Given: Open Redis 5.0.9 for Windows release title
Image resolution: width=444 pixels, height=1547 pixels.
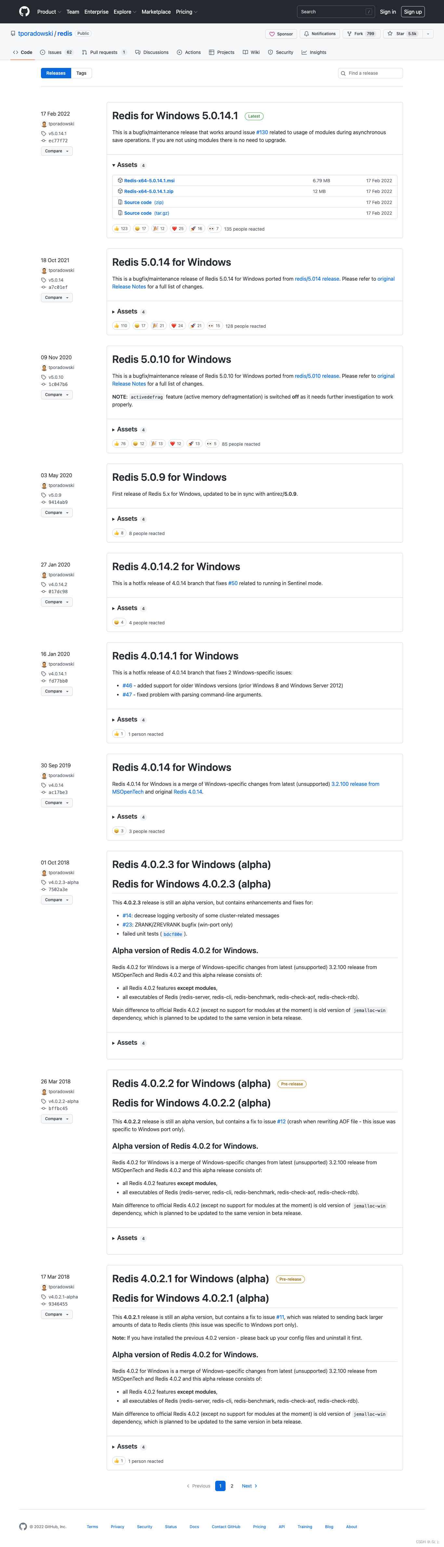Looking at the screenshot, I should (x=169, y=478).
